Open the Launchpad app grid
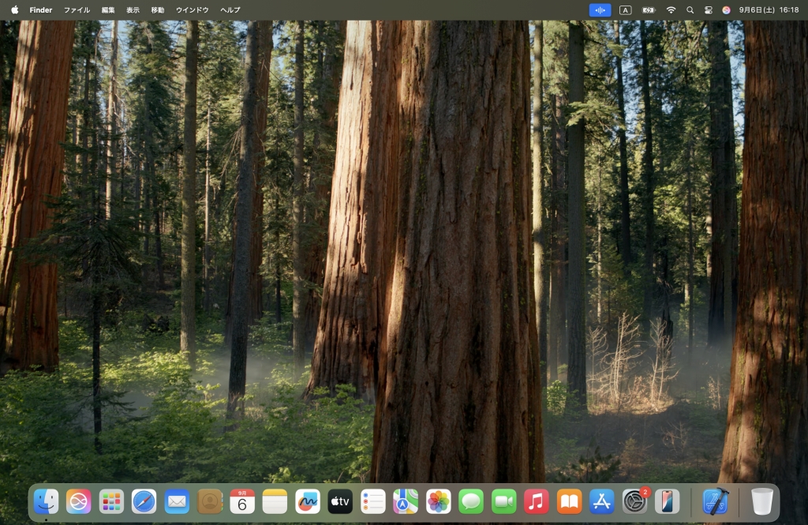The height and width of the screenshot is (525, 808). click(x=111, y=501)
